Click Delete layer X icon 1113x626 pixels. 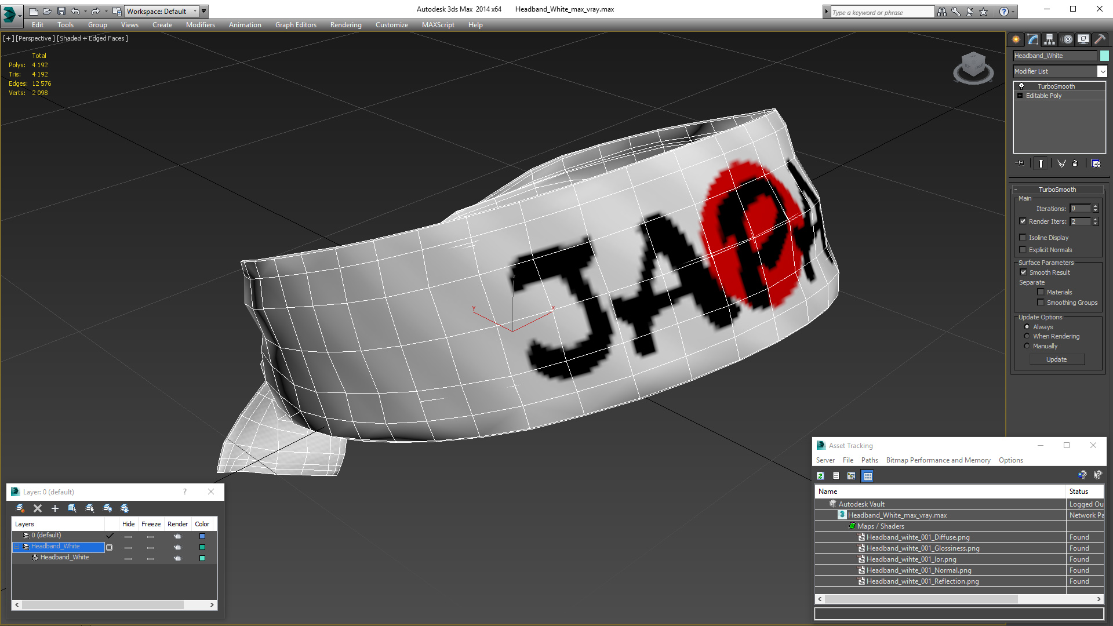click(38, 508)
